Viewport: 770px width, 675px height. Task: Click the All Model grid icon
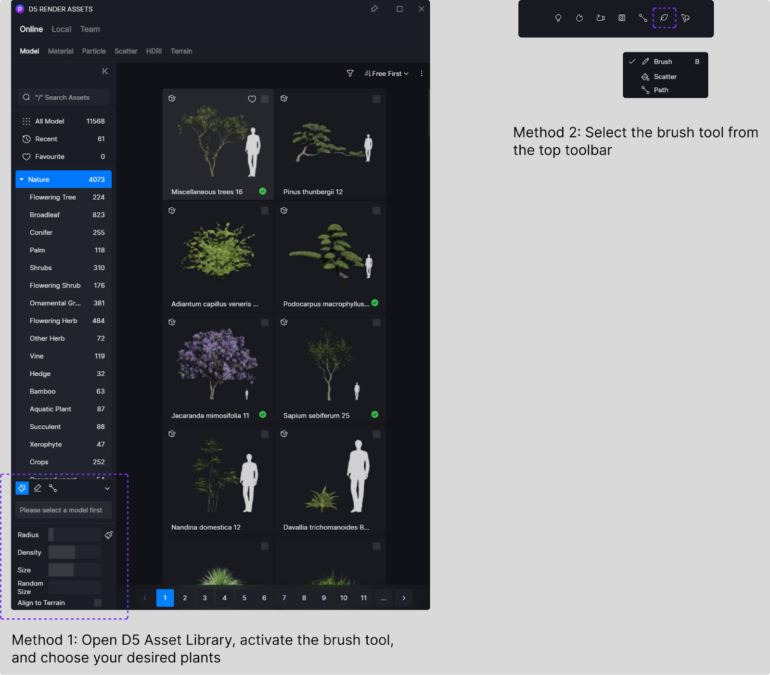(26, 121)
